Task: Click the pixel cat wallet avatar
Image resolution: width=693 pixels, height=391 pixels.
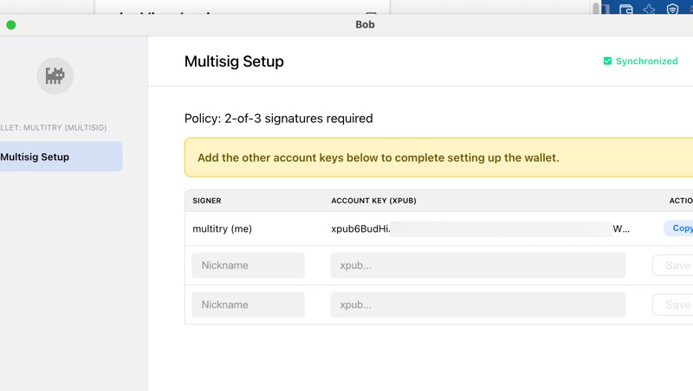Action: (55, 77)
